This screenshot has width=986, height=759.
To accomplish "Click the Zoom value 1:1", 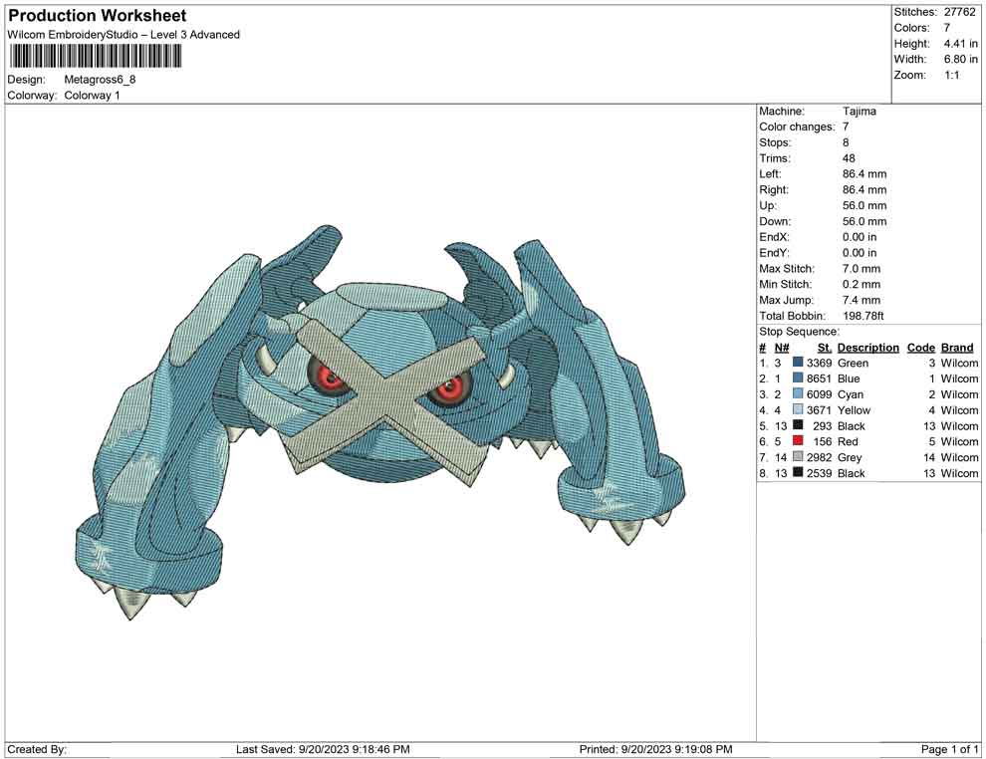I will click(951, 75).
